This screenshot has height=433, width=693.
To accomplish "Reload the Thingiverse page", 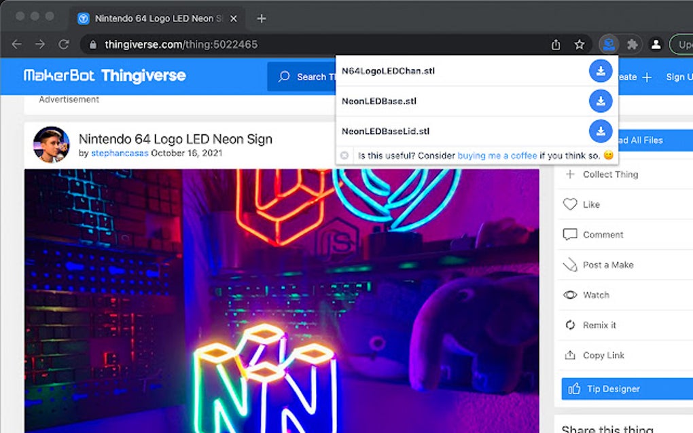I will (x=63, y=43).
